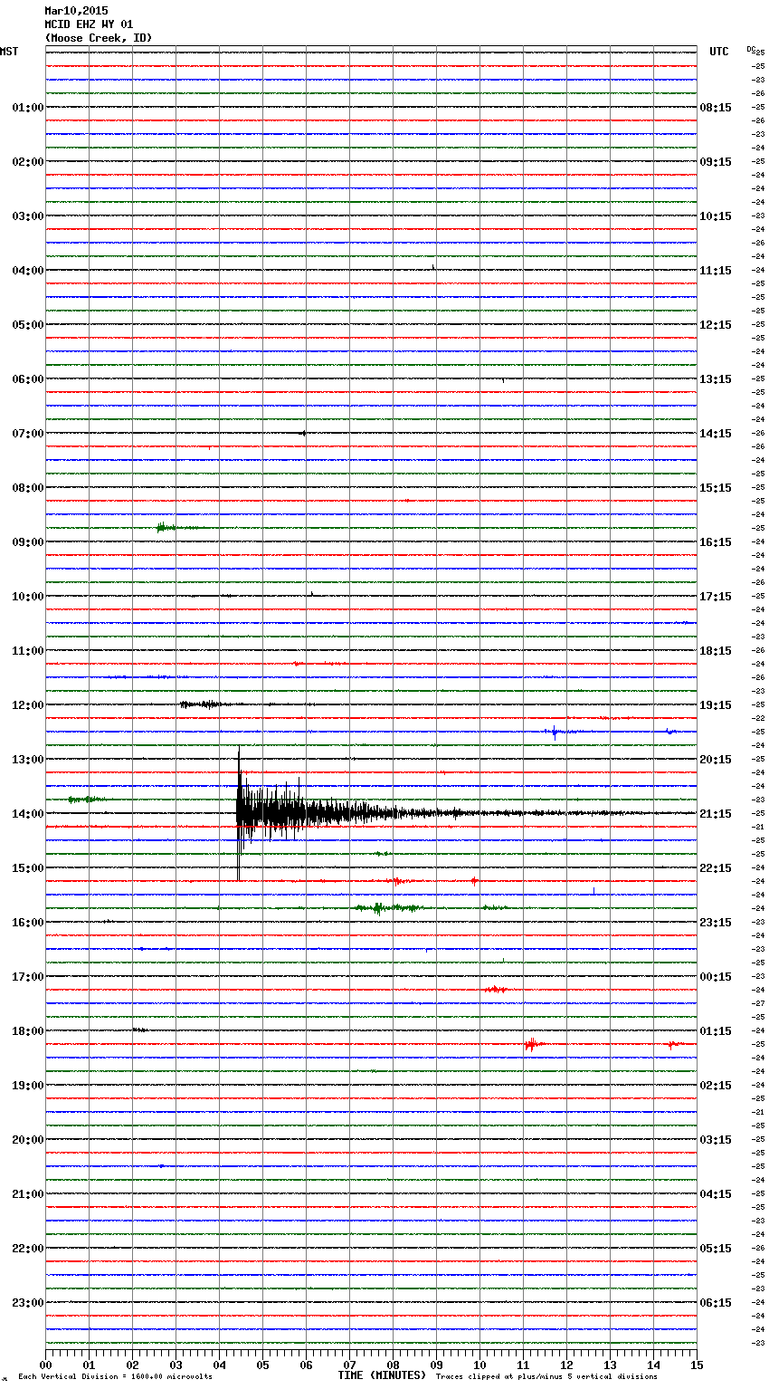Viewport: 769px width, 1389px height.
Task: Click the traces clipped footnote text
Action: click(x=546, y=1377)
